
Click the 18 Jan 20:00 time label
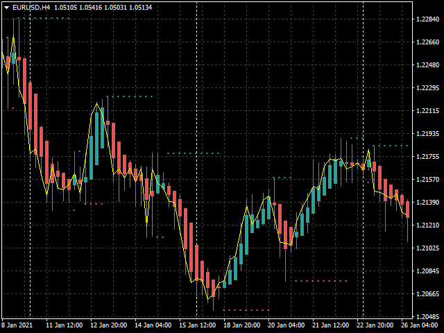(242, 325)
